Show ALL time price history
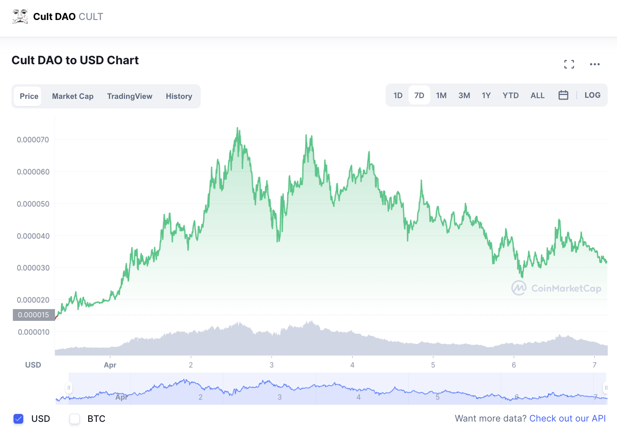 pyautogui.click(x=537, y=95)
